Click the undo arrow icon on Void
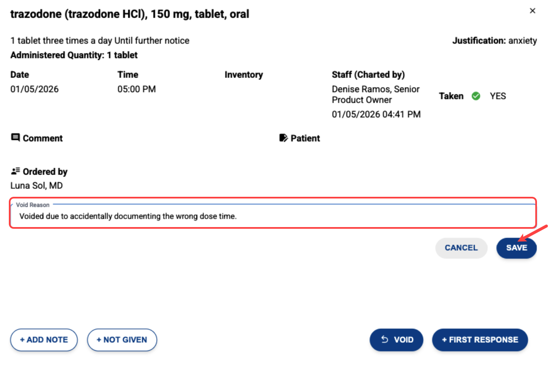 coord(384,339)
